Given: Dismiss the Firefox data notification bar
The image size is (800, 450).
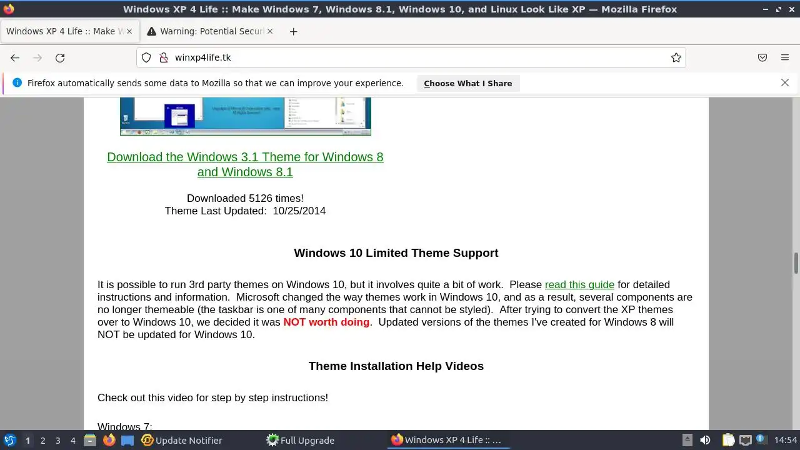Looking at the screenshot, I should (785, 82).
